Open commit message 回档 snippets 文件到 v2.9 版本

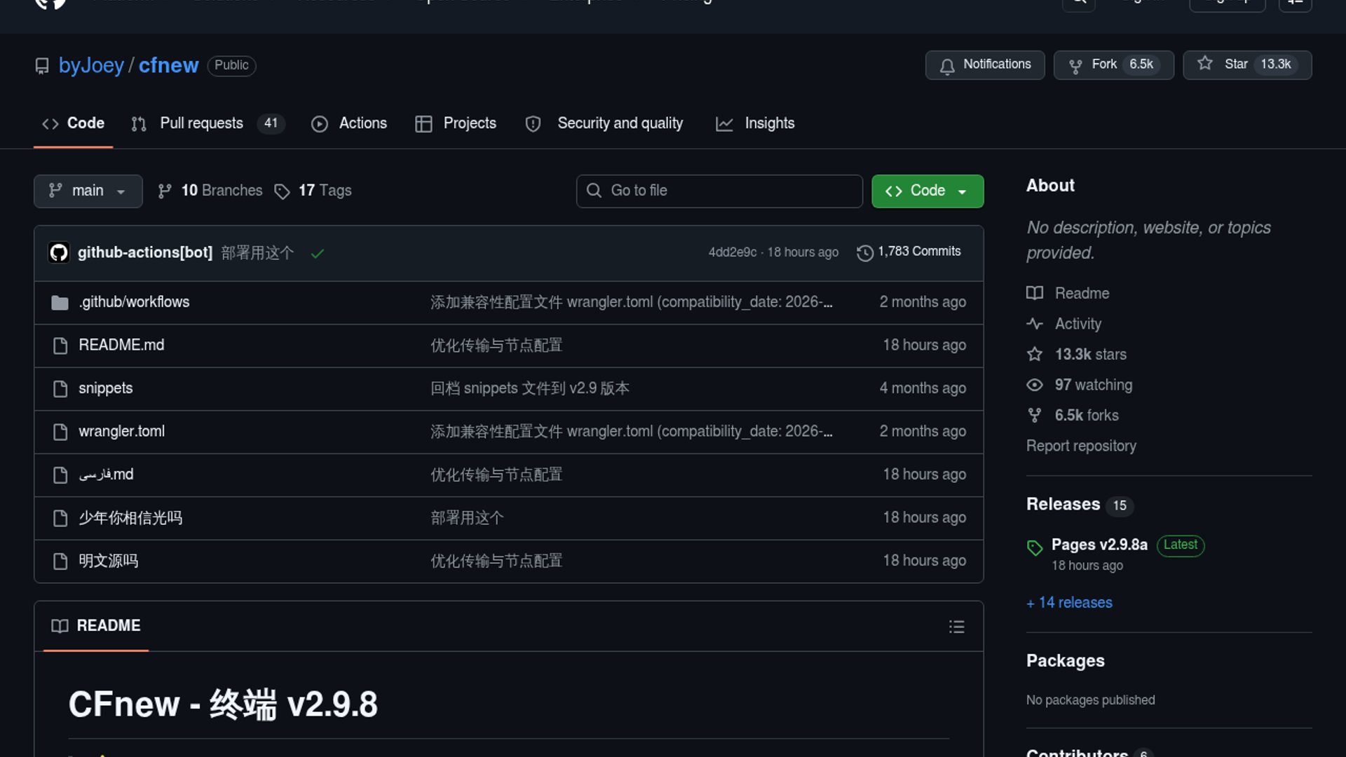(x=530, y=388)
